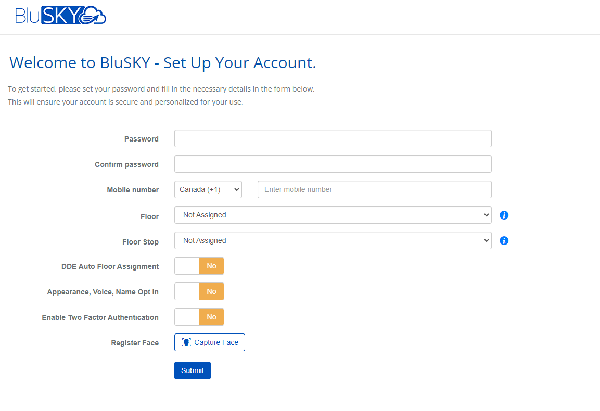Viewport: 600px width, 411px height.
Task: Click the Floor field info icon
Action: (503, 214)
